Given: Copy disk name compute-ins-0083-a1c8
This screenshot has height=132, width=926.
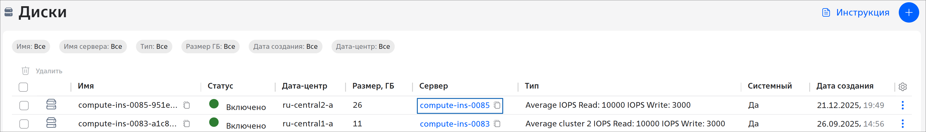Looking at the screenshot, I should [x=186, y=124].
